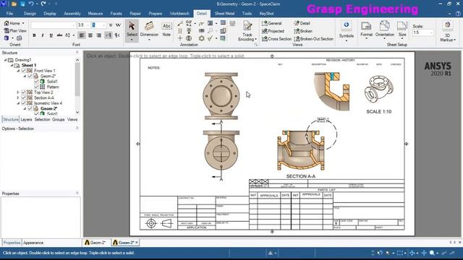Collapse the Drawing1 root node
The image size is (463, 260).
(5, 60)
